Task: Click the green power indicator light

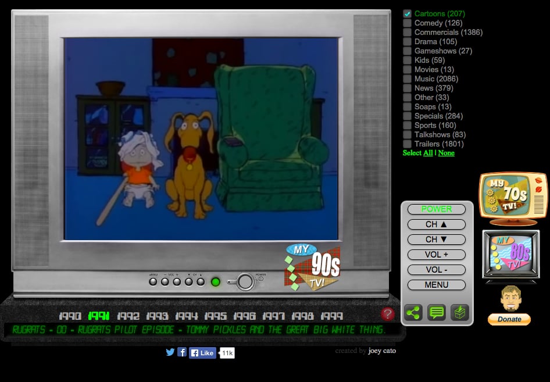Action: click(x=215, y=281)
